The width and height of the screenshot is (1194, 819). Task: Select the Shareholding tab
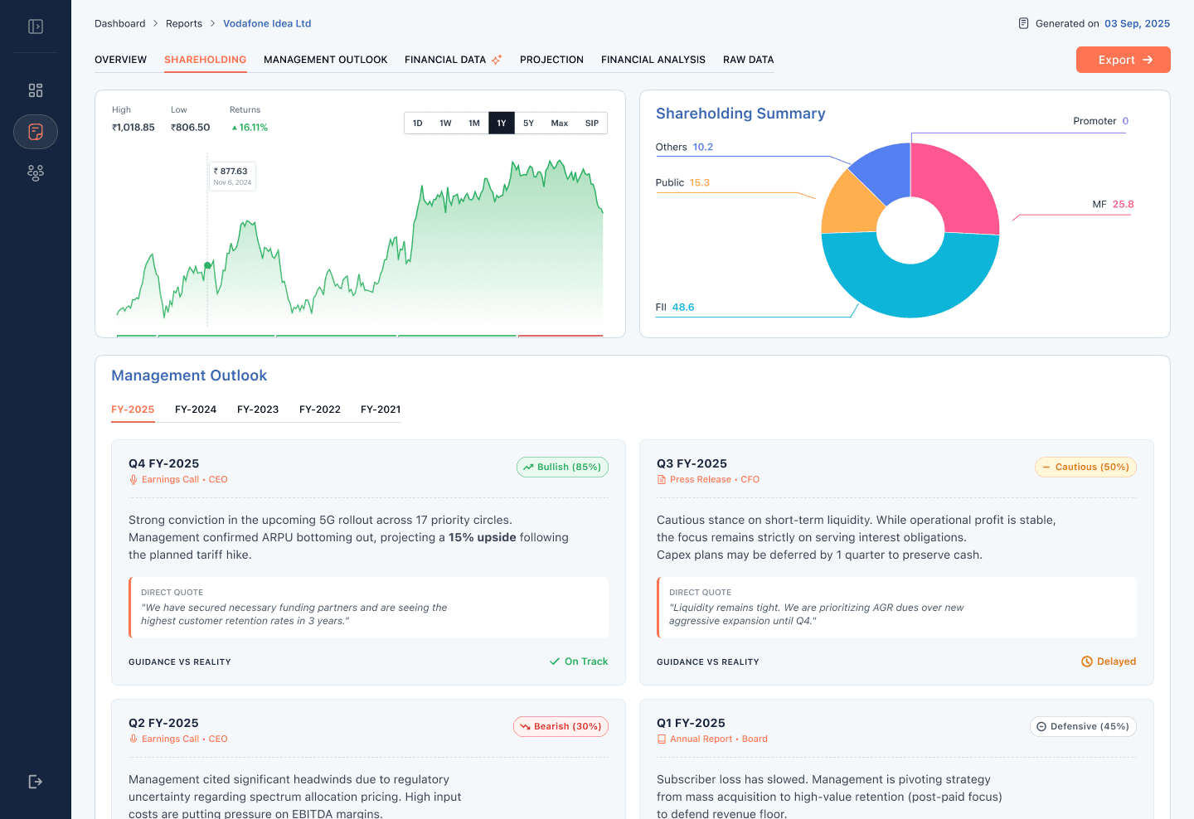point(206,60)
